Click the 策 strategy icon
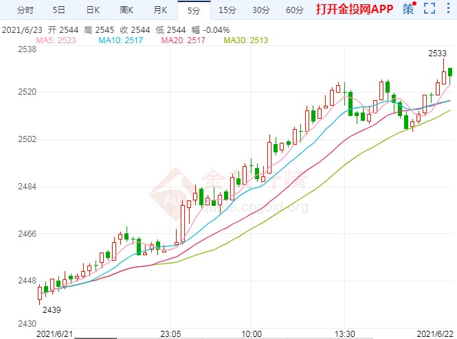The image size is (457, 339). coord(409,8)
